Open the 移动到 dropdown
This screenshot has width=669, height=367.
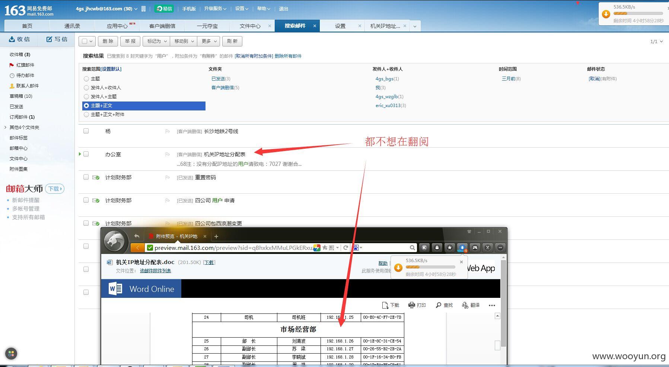click(x=184, y=41)
